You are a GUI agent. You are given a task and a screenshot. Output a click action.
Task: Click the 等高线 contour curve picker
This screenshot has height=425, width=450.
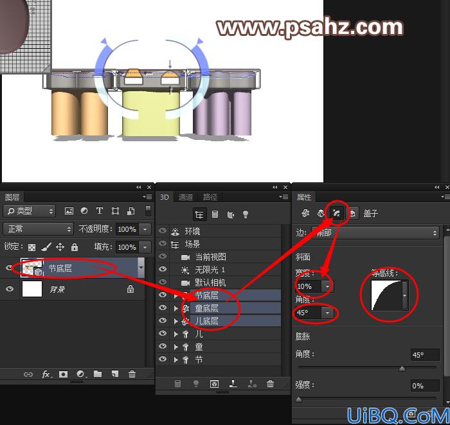[x=390, y=295]
